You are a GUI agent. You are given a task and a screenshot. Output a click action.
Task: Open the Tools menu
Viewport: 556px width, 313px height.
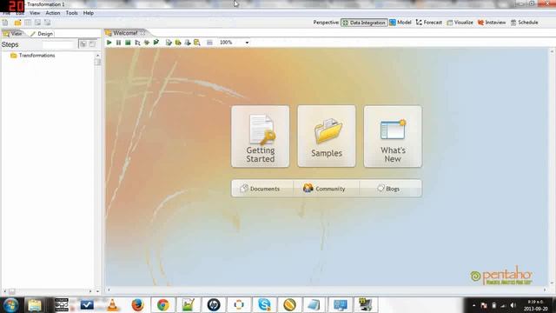tap(71, 13)
